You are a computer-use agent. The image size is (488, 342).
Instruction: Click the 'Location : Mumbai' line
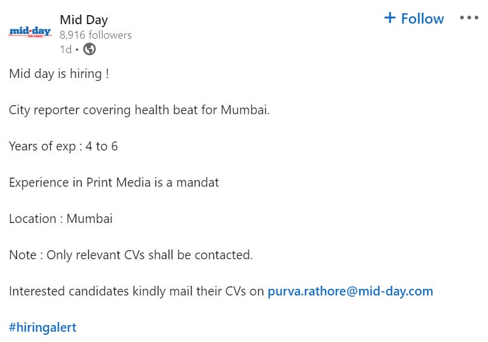pyautogui.click(x=60, y=219)
